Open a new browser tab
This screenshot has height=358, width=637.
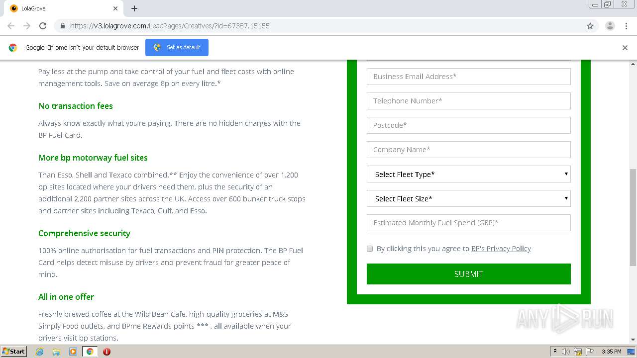click(134, 8)
